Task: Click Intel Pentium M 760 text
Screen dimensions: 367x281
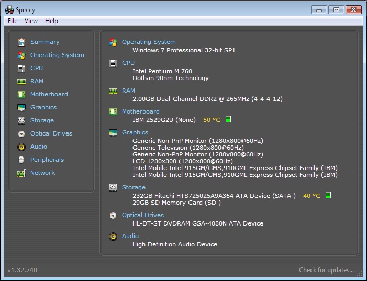Action: (x=162, y=71)
